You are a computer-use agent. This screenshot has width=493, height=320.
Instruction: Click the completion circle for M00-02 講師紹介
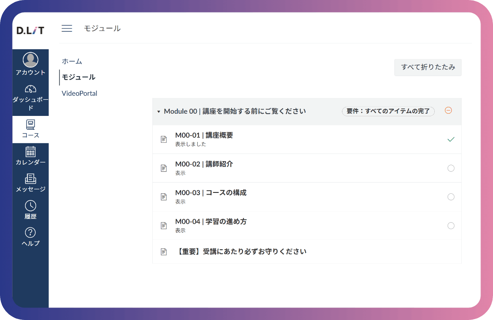pyautogui.click(x=451, y=168)
